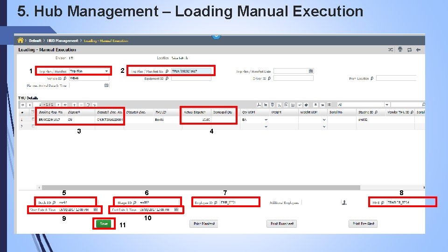Viewport: 448px width, 252px height.
Task: Open the Trip Plan / Manifest dropdown
Action: point(106,71)
